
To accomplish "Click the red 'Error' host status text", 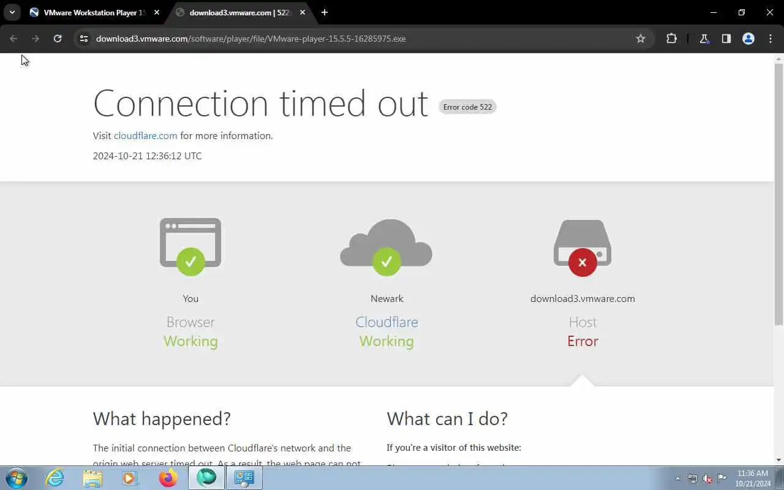I will [x=582, y=341].
